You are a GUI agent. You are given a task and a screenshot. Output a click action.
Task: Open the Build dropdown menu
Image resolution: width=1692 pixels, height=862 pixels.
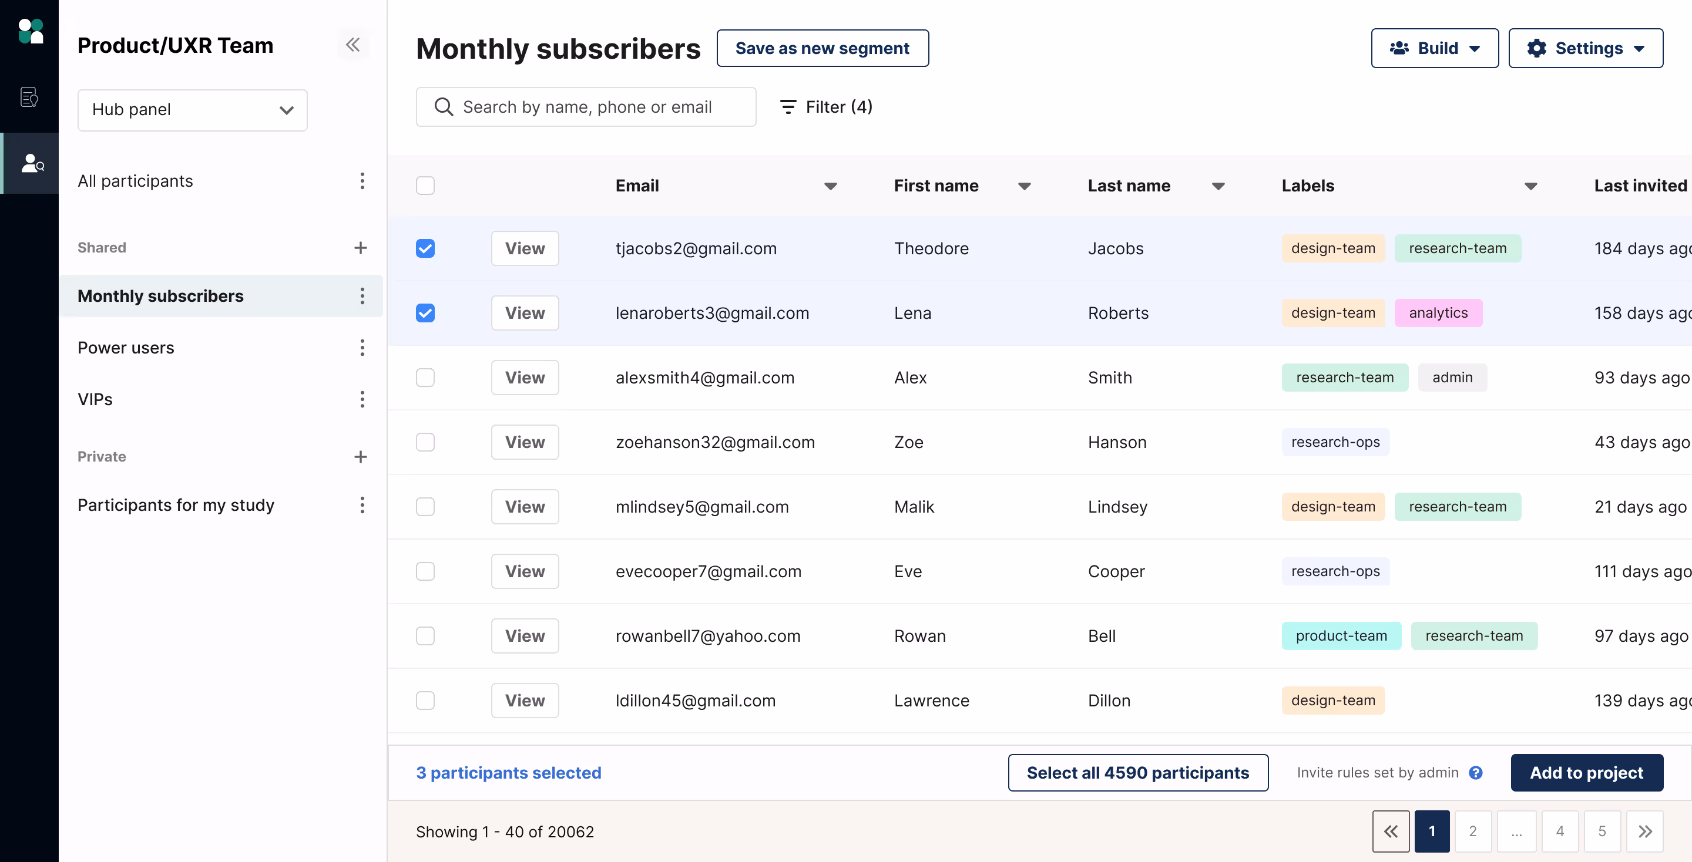1435,48
